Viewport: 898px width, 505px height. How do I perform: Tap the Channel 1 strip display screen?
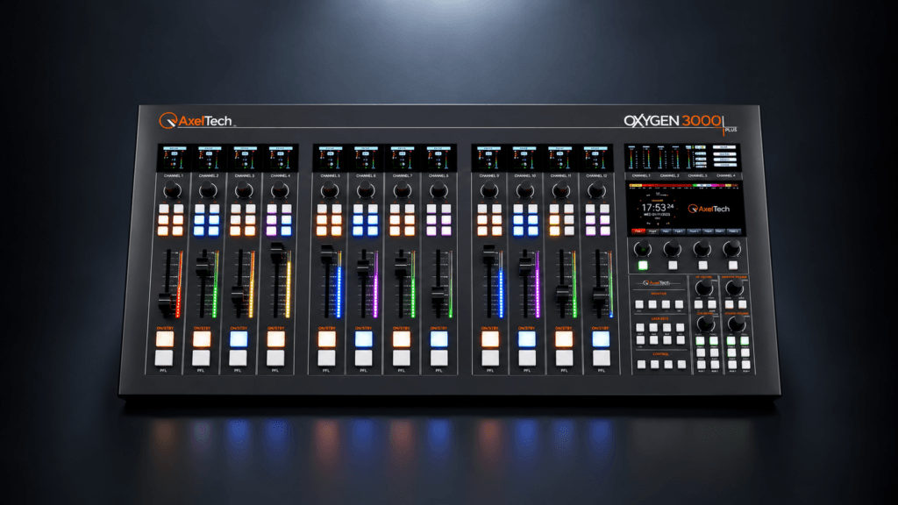point(175,158)
